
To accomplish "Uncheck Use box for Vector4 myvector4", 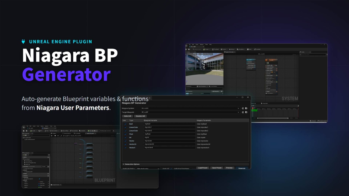I will tap(125, 148).
